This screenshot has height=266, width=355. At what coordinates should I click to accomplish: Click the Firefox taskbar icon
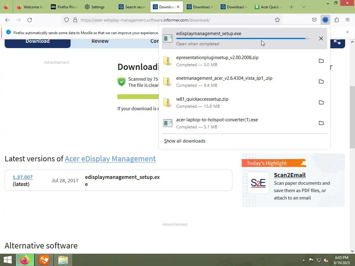coord(25,260)
